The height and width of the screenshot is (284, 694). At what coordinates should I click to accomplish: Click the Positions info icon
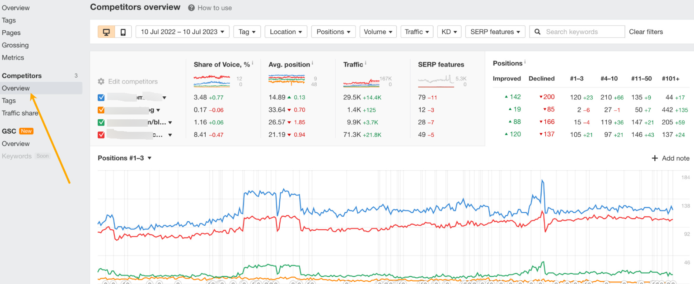coord(525,62)
